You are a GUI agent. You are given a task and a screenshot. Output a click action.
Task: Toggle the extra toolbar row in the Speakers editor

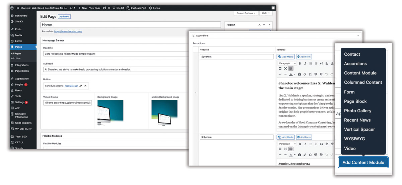291,68
